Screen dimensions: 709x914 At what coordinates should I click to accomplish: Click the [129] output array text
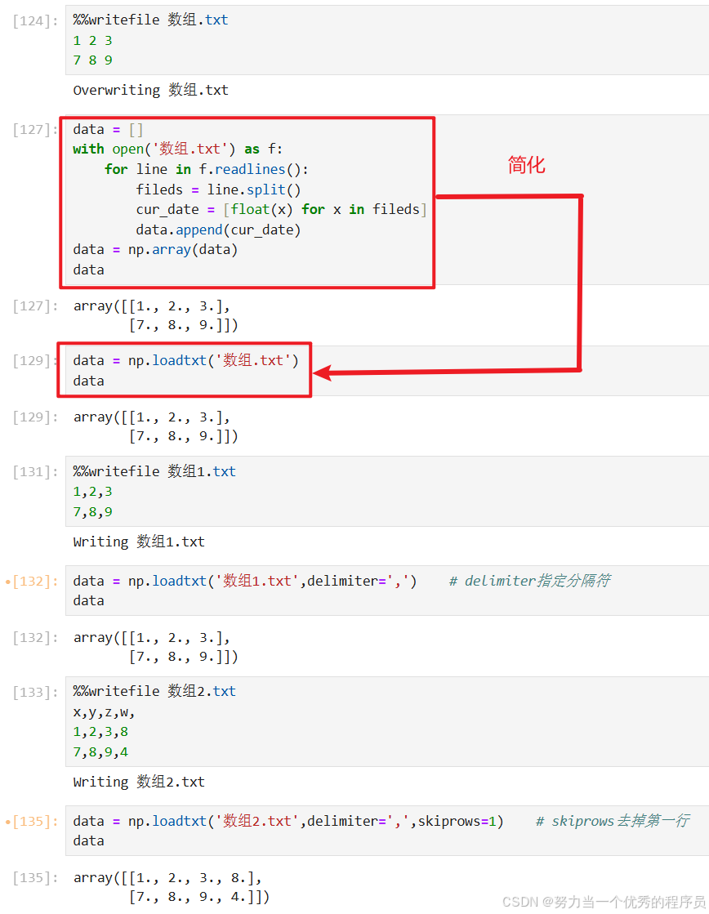(156, 426)
